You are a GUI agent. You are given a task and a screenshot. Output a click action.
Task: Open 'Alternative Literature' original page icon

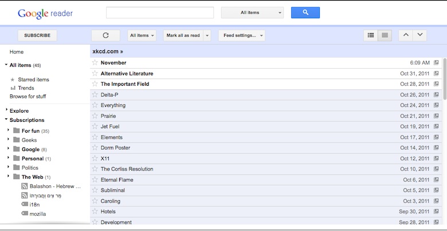(436, 73)
